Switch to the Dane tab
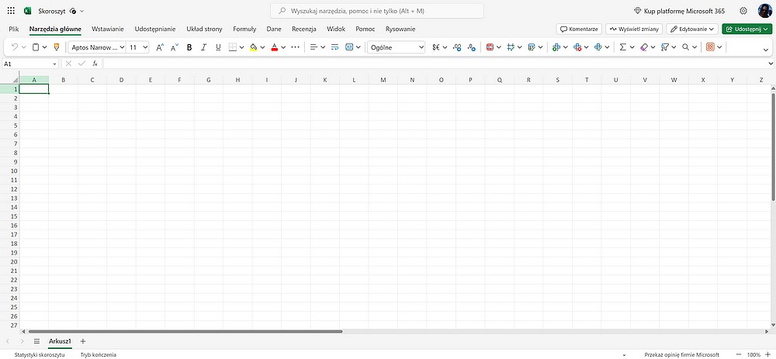776x359 pixels. tap(274, 29)
